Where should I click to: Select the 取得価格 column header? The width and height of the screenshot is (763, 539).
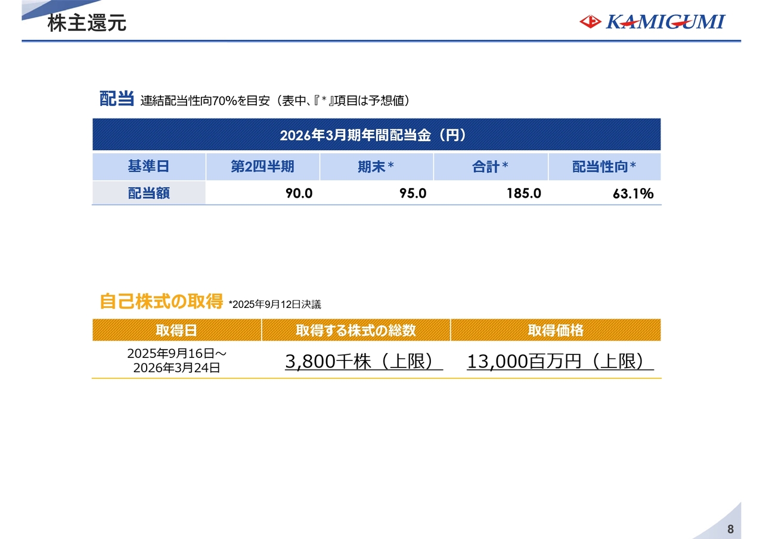555,330
